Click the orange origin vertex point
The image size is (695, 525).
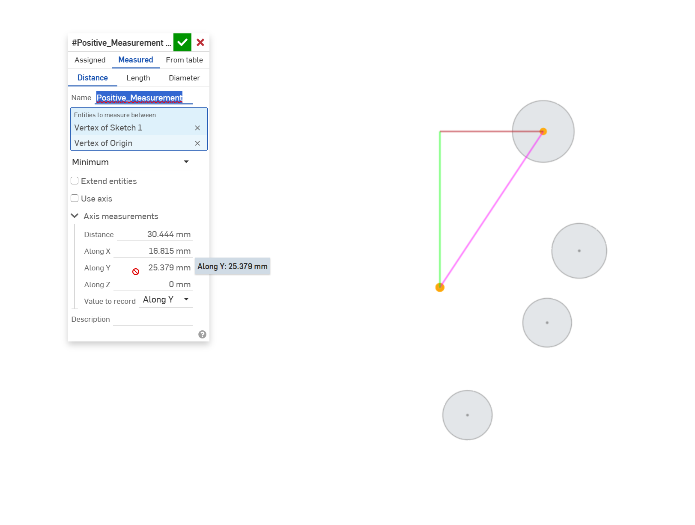pos(440,287)
